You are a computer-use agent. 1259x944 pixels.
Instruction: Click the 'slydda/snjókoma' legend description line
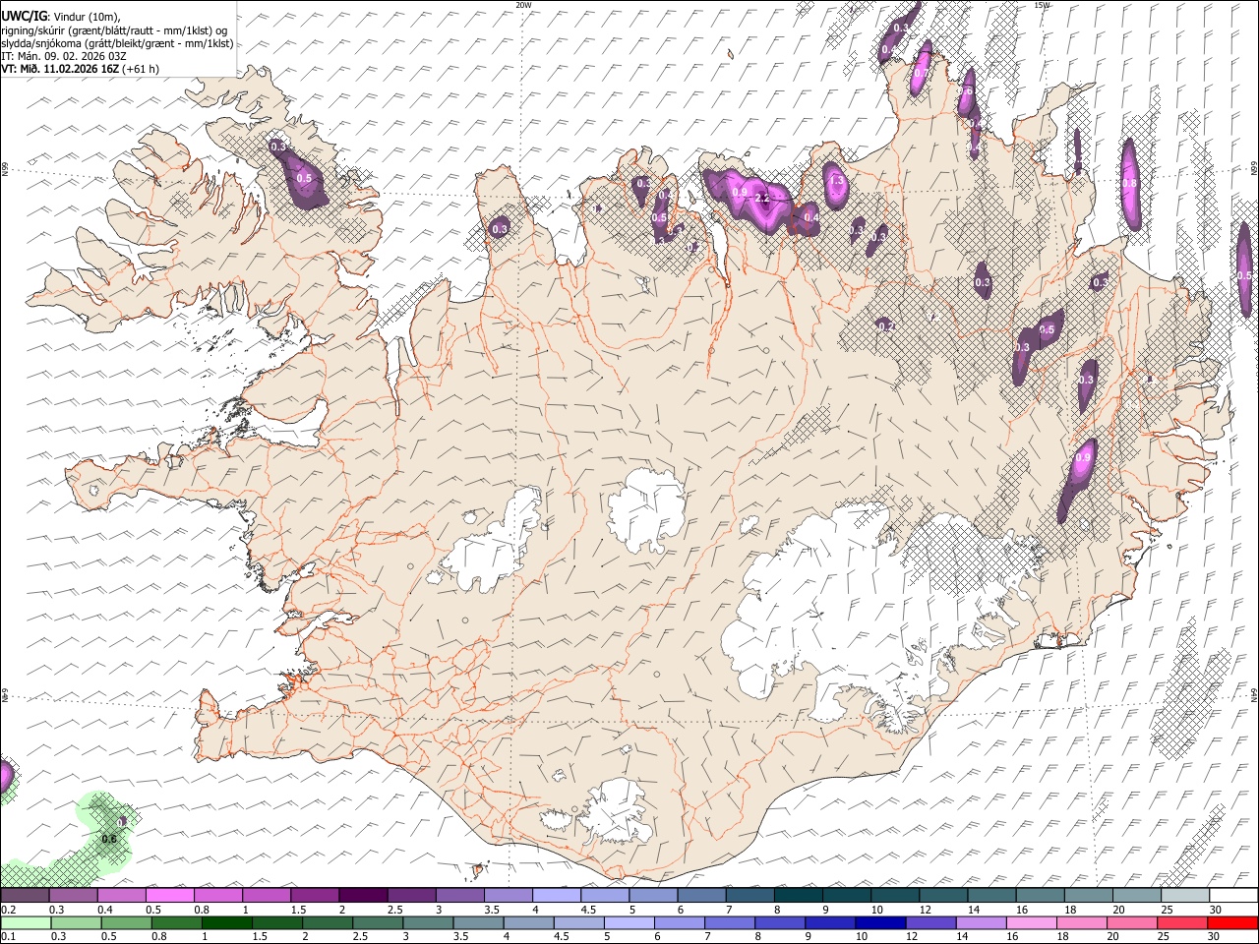[117, 43]
